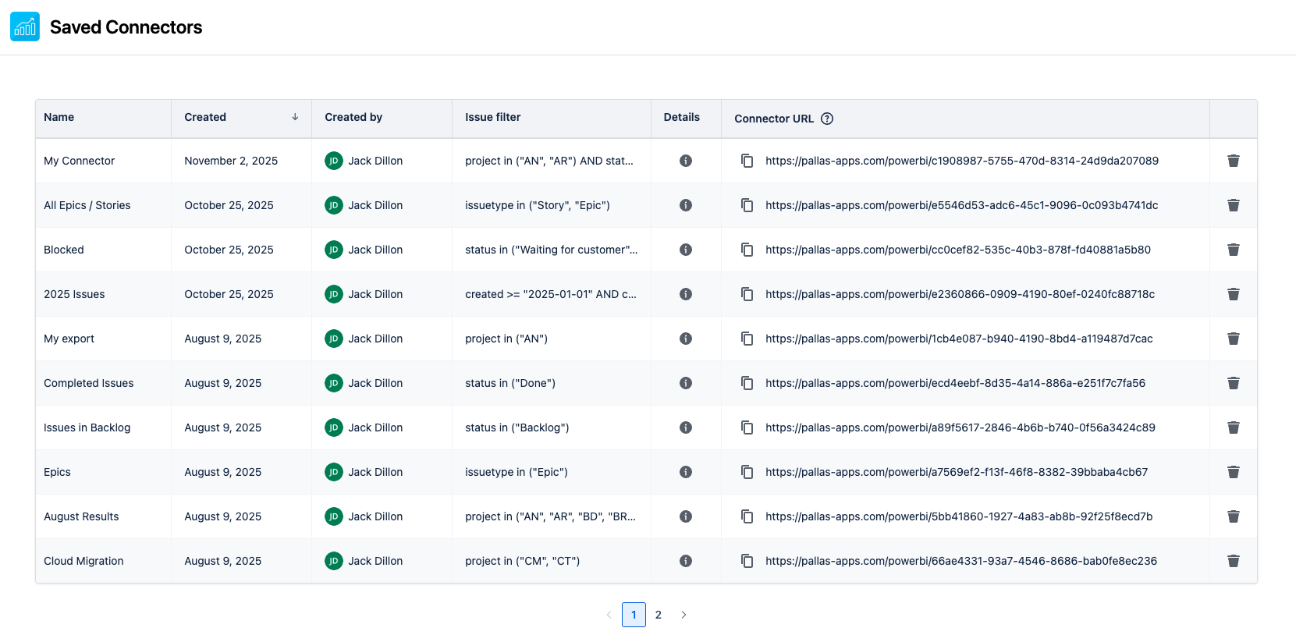The width and height of the screenshot is (1303, 635).
Task: Click the filter 'issuetype in ("Story", "Epic")'
Action: [538, 205]
